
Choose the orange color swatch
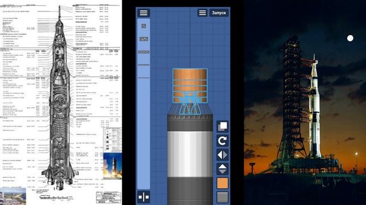pyautogui.click(x=222, y=183)
